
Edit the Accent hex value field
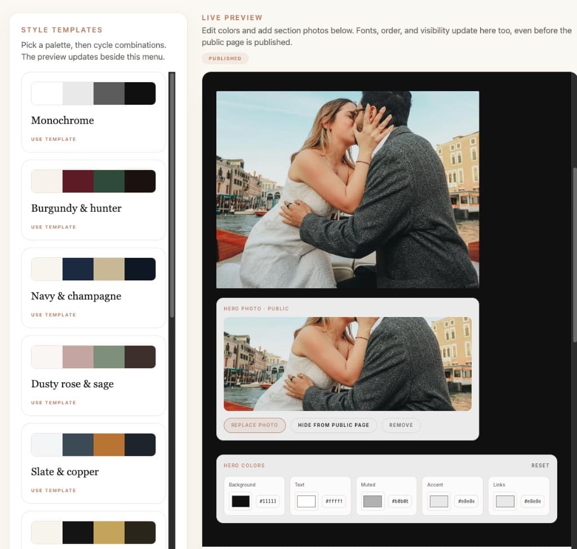tap(466, 501)
